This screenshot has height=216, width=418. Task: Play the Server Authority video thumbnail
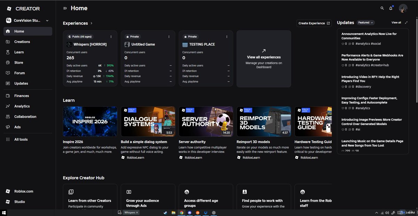tap(206, 122)
